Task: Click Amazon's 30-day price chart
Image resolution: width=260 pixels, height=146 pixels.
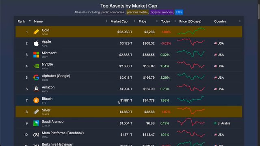Action: click(191, 88)
